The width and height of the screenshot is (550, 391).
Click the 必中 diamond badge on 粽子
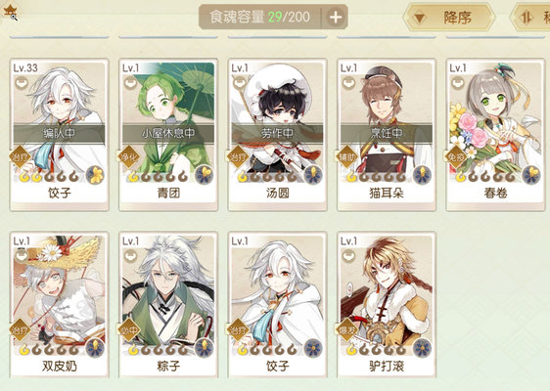tap(129, 330)
